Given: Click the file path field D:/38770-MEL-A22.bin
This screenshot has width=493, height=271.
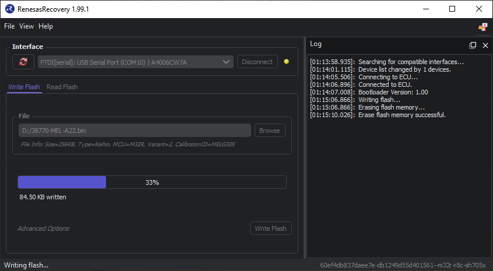Looking at the screenshot, I should click(x=135, y=131).
